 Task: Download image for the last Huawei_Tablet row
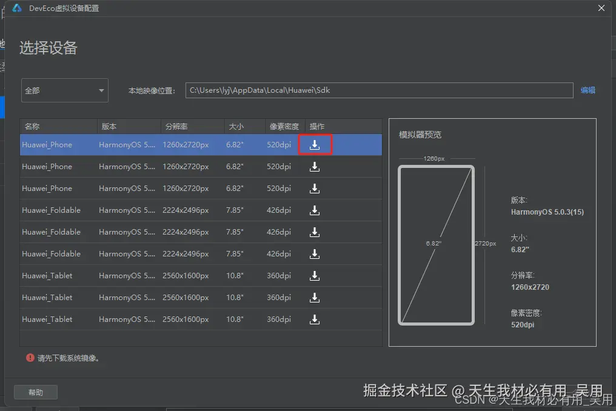pyautogui.click(x=315, y=319)
